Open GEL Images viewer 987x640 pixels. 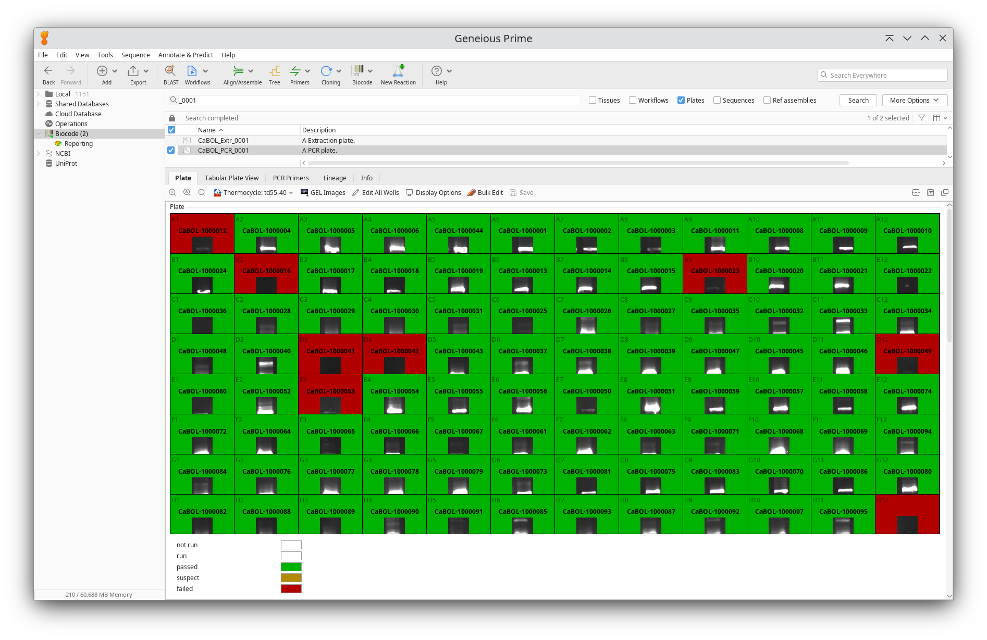pyautogui.click(x=323, y=193)
